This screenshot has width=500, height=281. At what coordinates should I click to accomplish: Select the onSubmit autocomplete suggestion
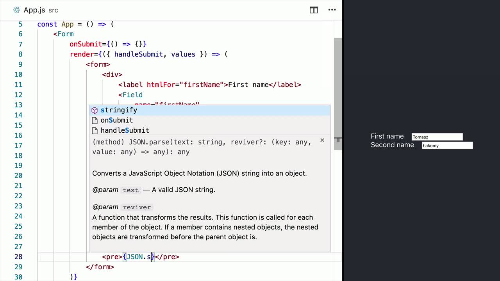[x=116, y=120]
